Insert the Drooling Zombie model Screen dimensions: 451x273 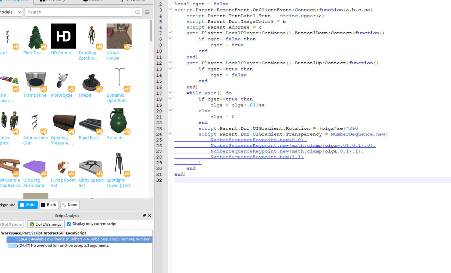[x=91, y=36]
